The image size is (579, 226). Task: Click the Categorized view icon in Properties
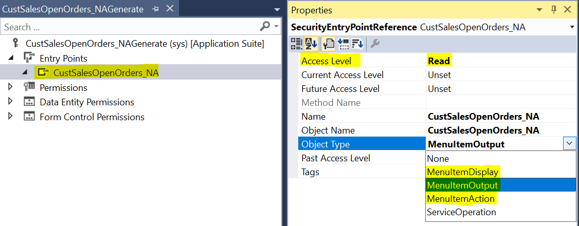click(297, 44)
